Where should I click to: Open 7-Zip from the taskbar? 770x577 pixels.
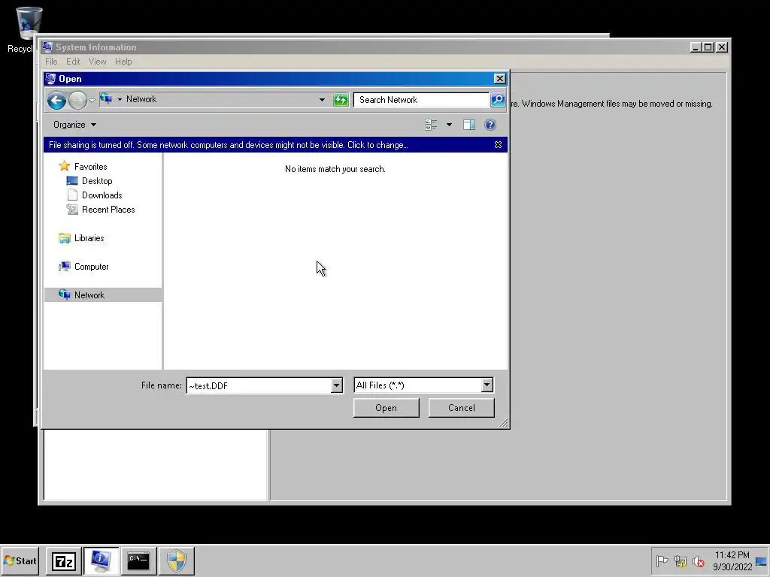[x=64, y=560]
